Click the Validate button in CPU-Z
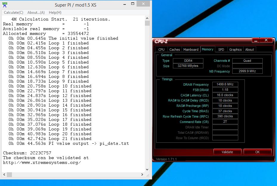The height and width of the screenshot is (186, 277). pos(228,152)
